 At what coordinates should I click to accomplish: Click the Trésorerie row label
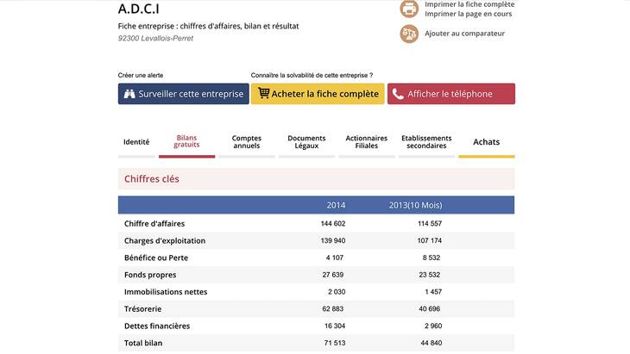tap(142, 309)
